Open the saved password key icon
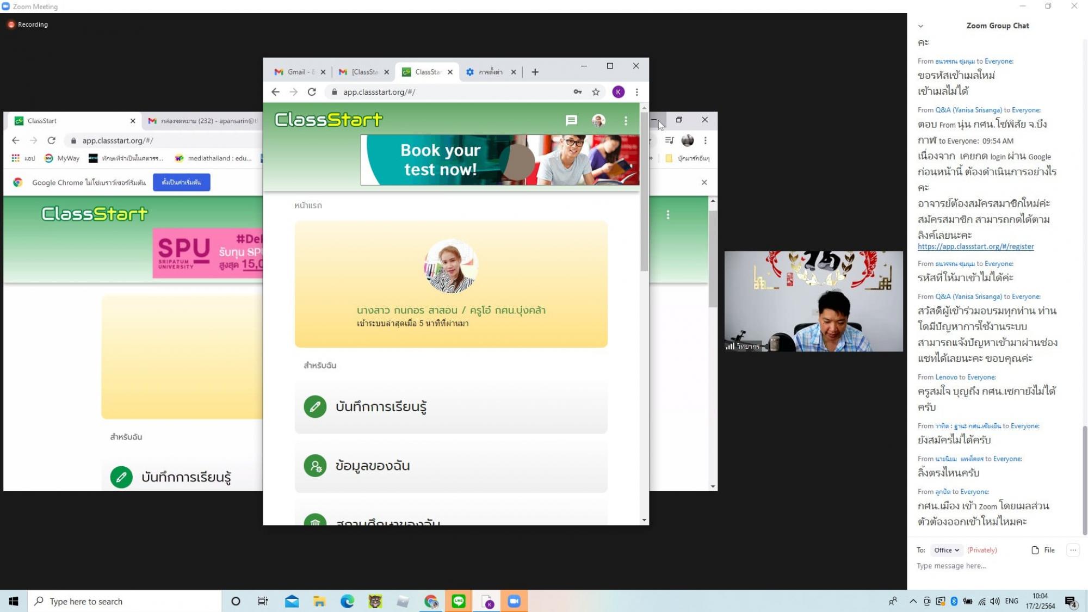 pyautogui.click(x=578, y=92)
